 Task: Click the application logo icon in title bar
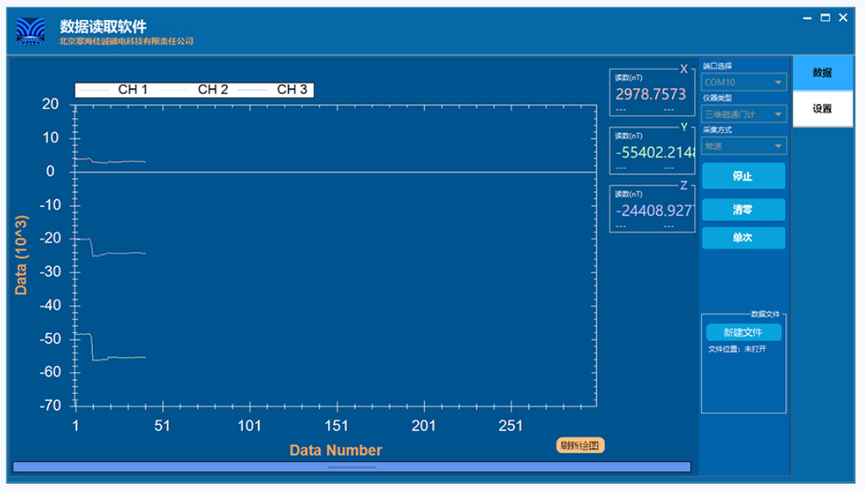(x=33, y=32)
